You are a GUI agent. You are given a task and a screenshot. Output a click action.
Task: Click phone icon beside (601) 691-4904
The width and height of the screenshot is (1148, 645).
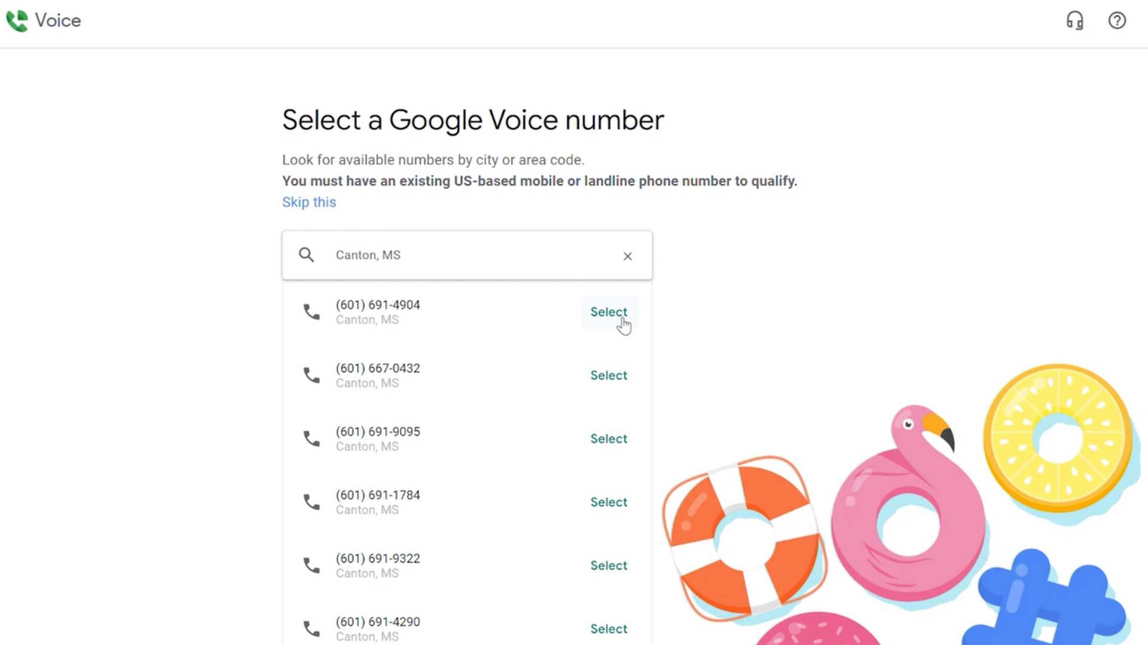click(312, 312)
